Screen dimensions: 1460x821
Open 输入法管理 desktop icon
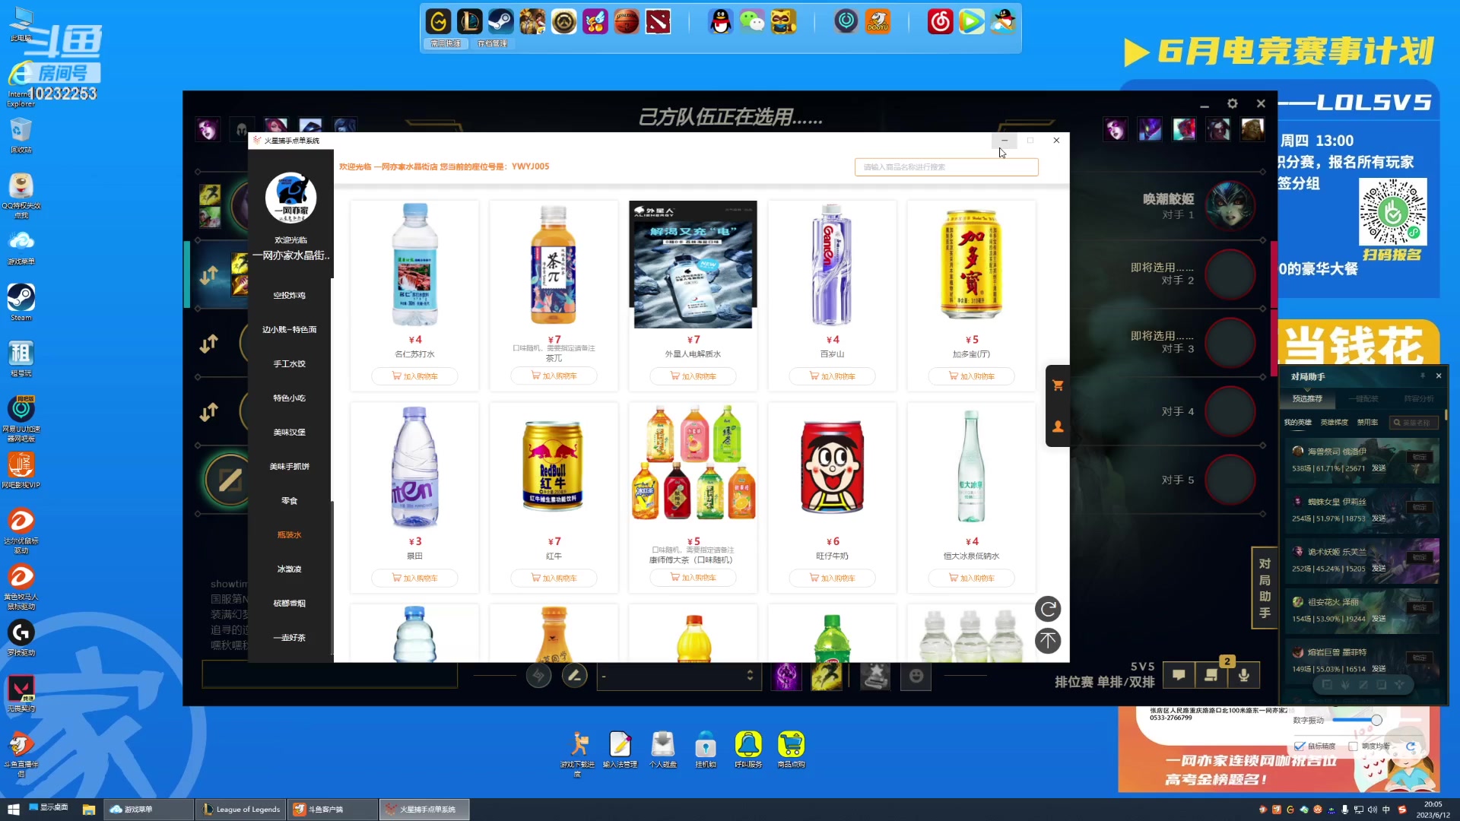click(620, 750)
